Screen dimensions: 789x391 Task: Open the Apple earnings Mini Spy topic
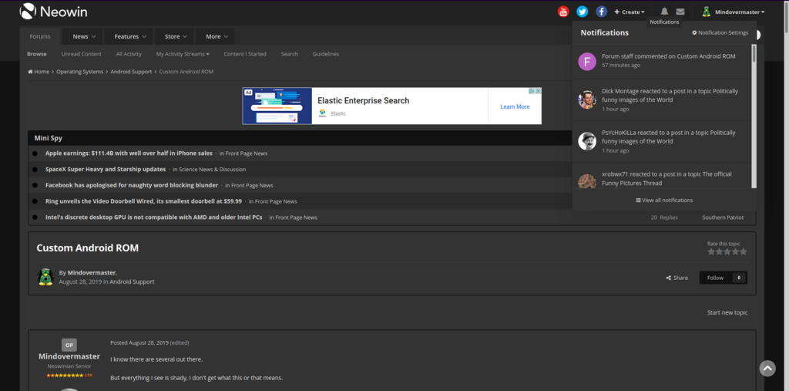click(x=129, y=153)
